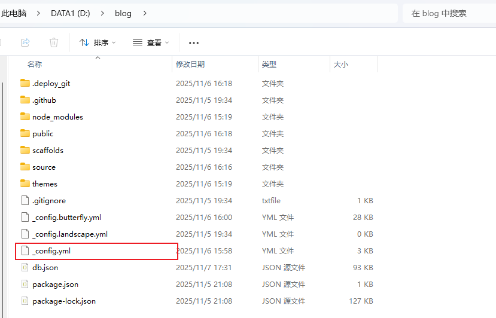
Task: Click the package.json file icon
Action: click(x=25, y=284)
